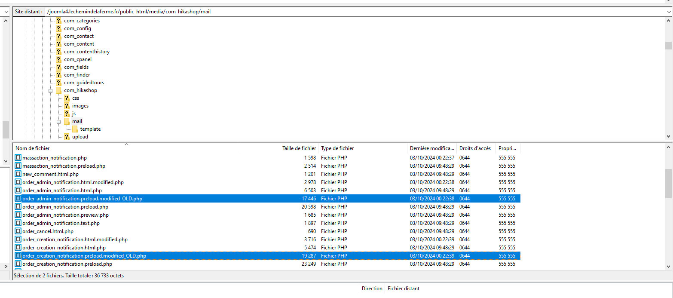Select order_creation_notification.html.php in the file list
The width and height of the screenshot is (673, 298).
[x=64, y=248]
